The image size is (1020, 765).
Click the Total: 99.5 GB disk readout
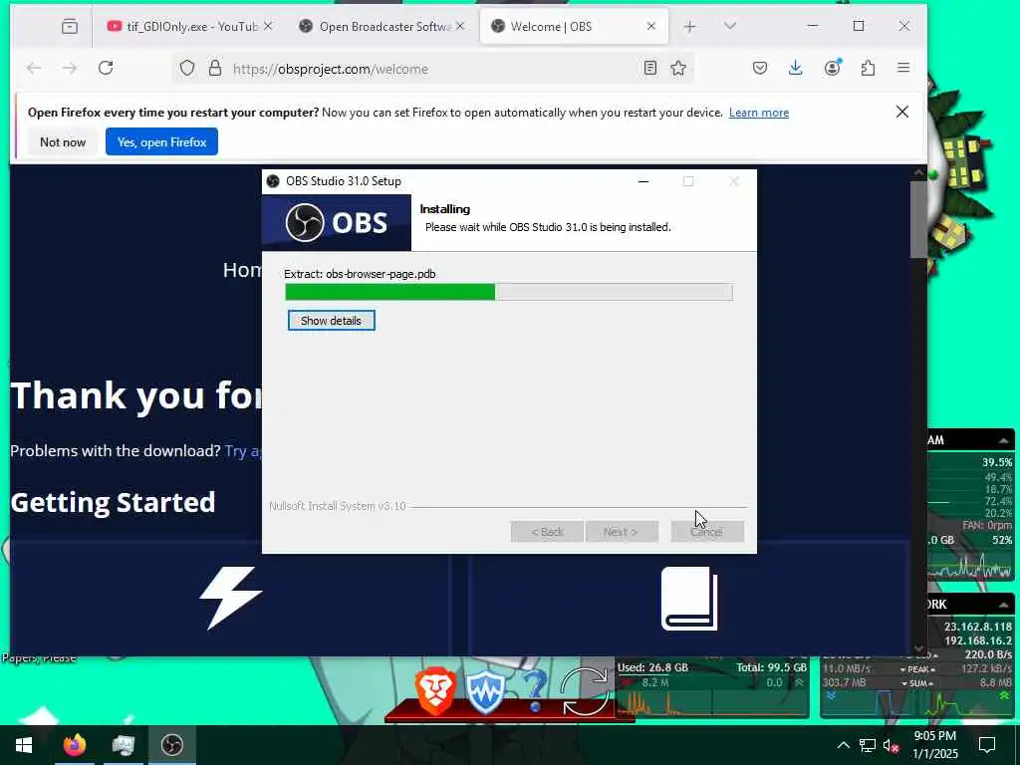point(772,667)
